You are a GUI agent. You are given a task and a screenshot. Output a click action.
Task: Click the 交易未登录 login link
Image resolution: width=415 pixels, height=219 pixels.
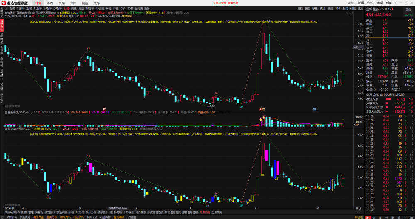coord(220,3)
